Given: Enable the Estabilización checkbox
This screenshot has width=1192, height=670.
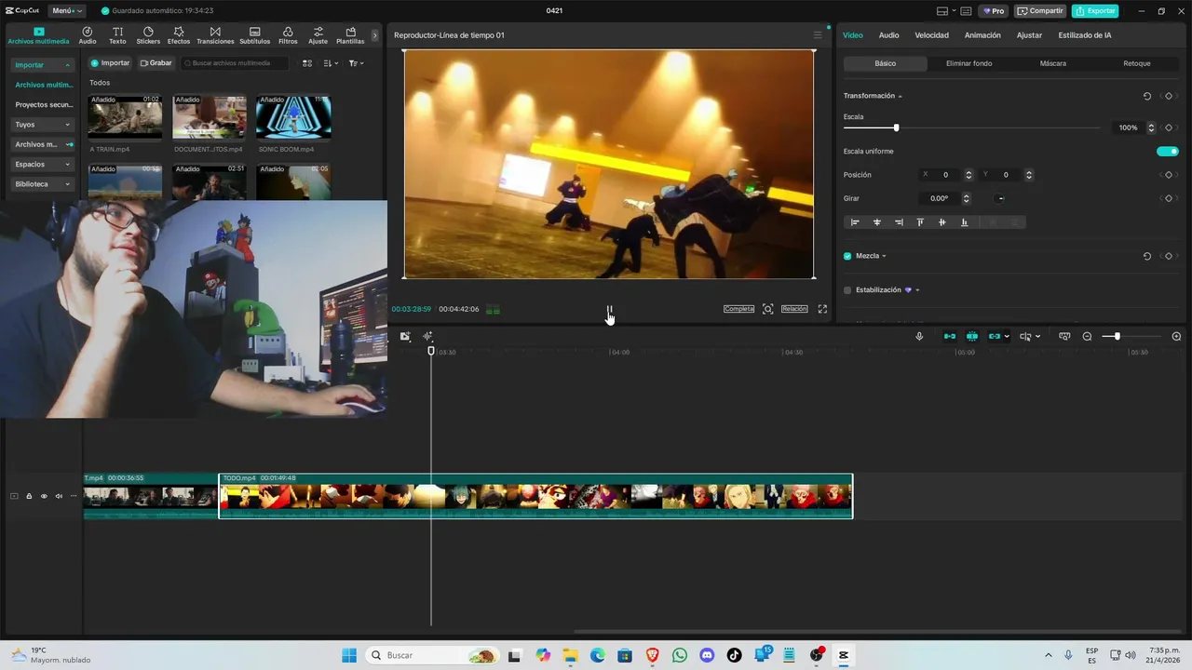Looking at the screenshot, I should [x=847, y=290].
